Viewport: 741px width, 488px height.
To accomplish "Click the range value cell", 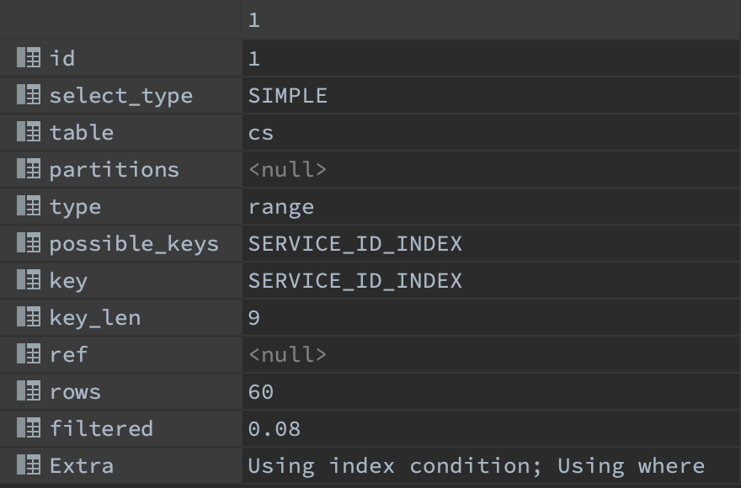I will click(x=281, y=207).
